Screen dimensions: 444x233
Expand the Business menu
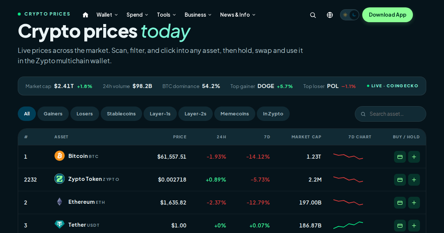(198, 15)
